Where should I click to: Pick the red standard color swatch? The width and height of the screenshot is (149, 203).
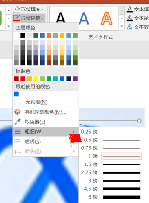pyautogui.click(x=23, y=79)
